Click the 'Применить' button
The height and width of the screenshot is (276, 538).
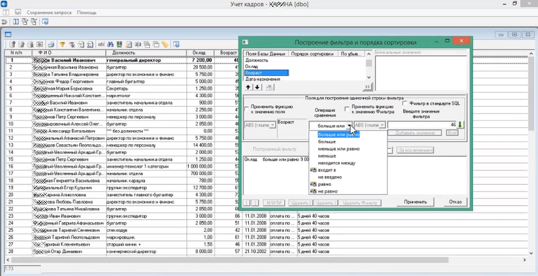tap(415, 202)
